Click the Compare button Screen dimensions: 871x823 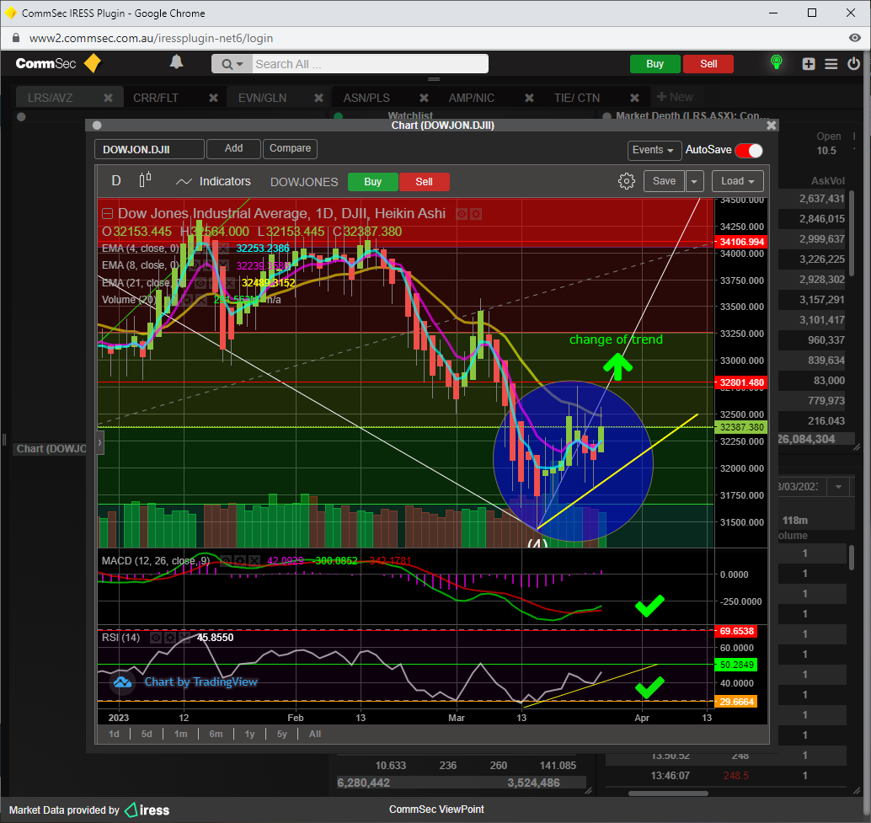click(x=290, y=148)
